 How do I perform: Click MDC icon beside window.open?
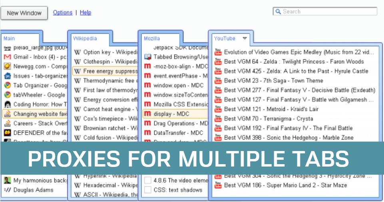coord(148,86)
